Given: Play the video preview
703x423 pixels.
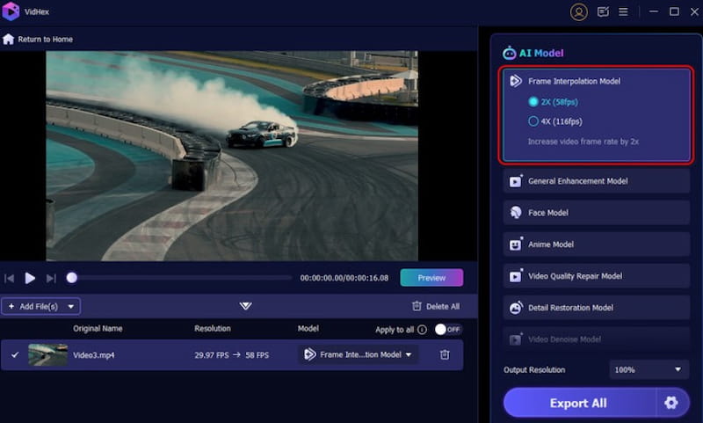Looking at the screenshot, I should [30, 278].
